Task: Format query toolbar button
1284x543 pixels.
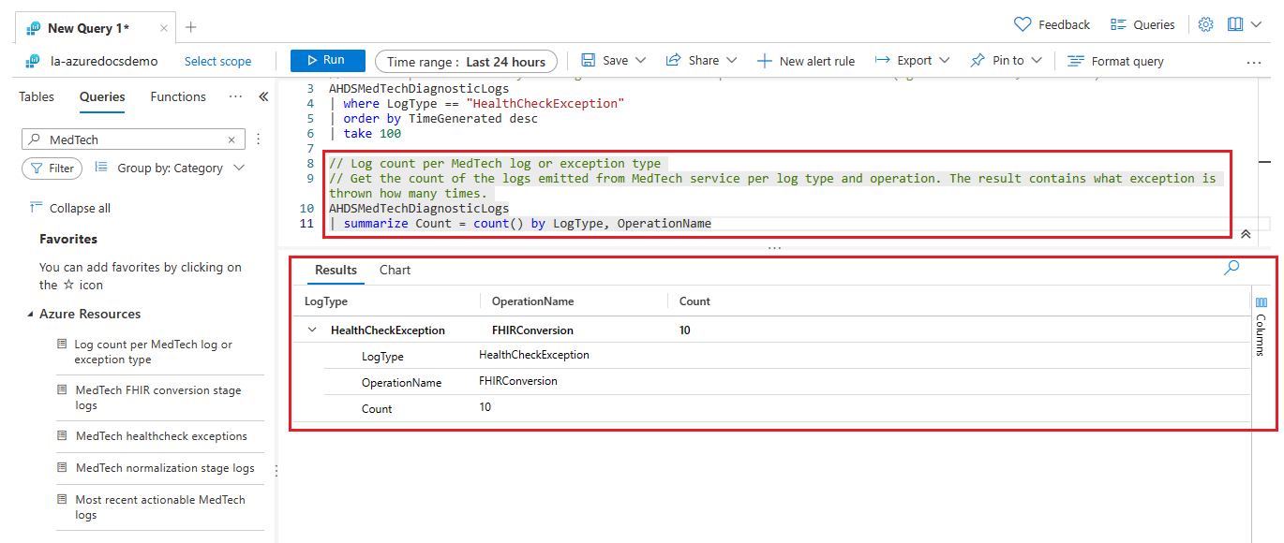Action: (x=1115, y=61)
